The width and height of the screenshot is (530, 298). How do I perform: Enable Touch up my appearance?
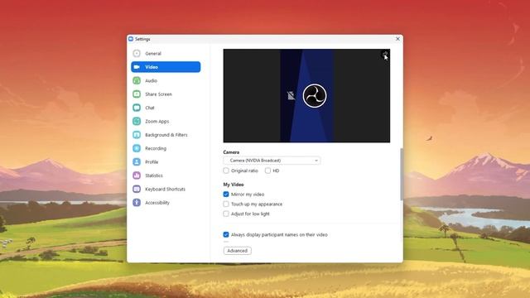point(226,204)
